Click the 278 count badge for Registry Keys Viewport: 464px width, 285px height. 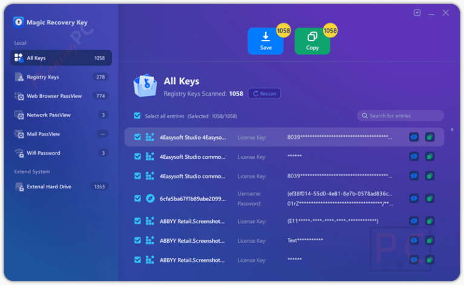[x=100, y=77]
